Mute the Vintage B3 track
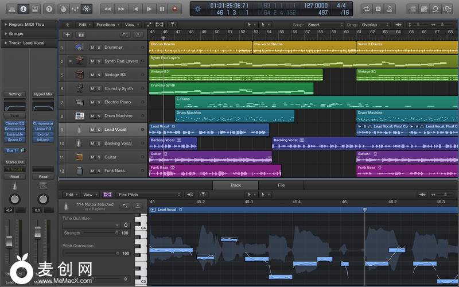 92,75
